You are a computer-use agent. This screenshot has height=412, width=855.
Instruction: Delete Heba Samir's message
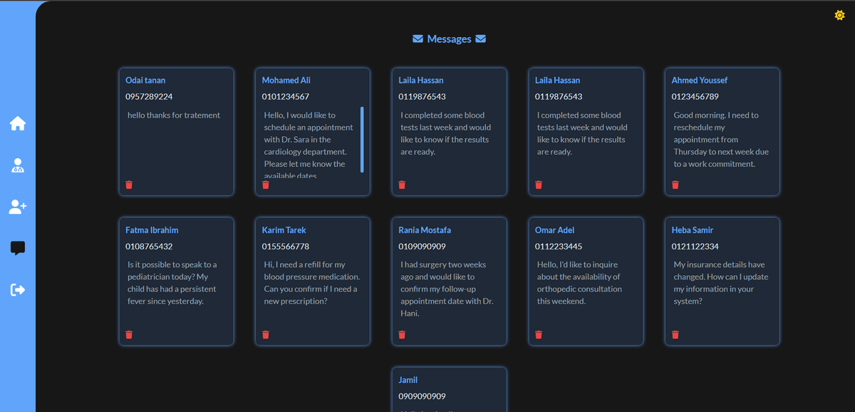tap(675, 334)
